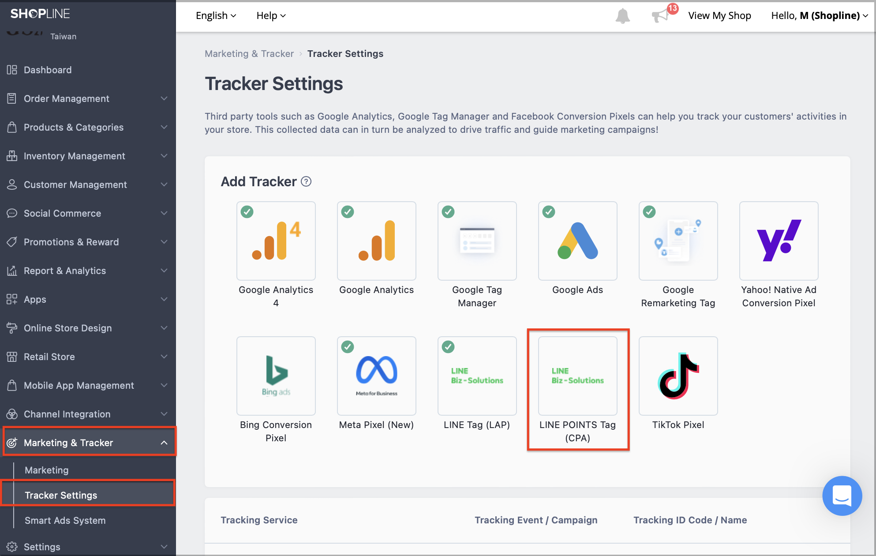Open the Smart Ads System submenu item
This screenshot has height=556, width=876.
click(x=65, y=520)
